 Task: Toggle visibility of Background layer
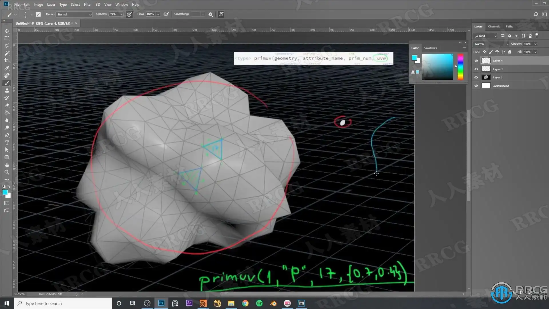pyautogui.click(x=476, y=86)
